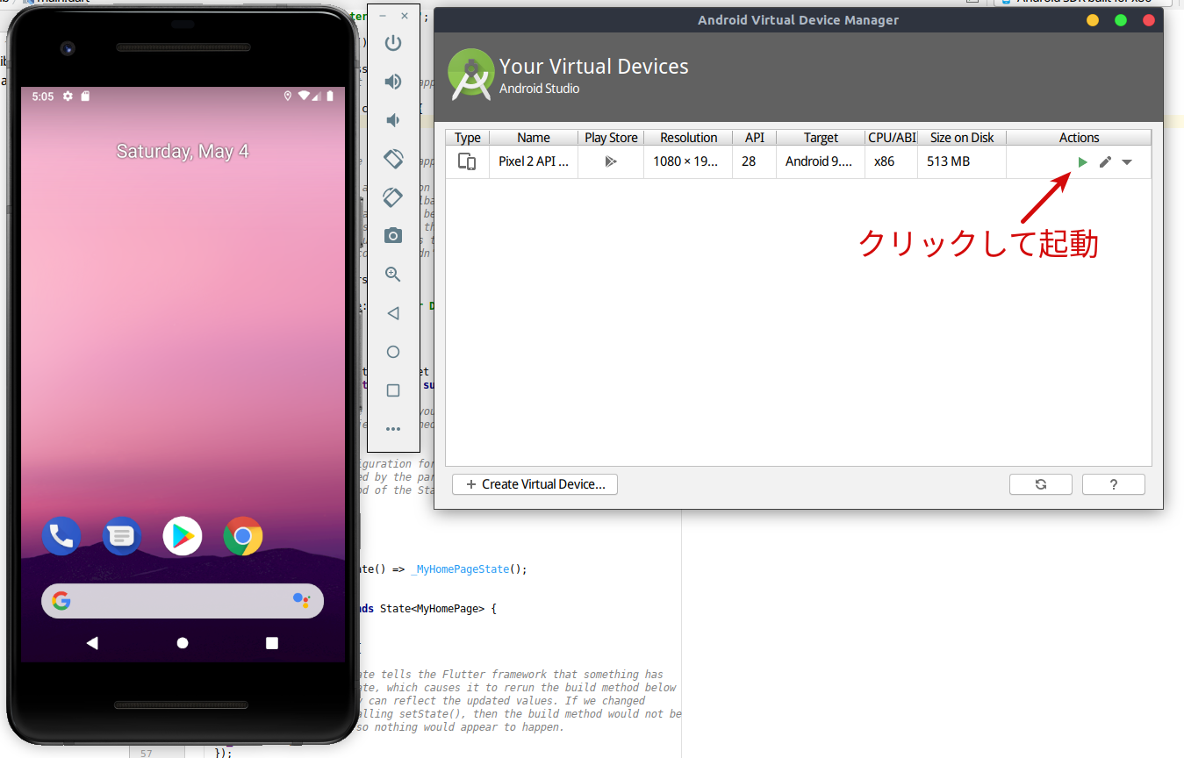1184x758 pixels.
Task: Rotate the emulator screen right
Action: pos(393,197)
